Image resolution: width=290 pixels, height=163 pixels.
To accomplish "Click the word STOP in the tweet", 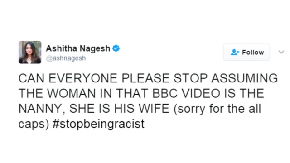I will click(190, 78).
